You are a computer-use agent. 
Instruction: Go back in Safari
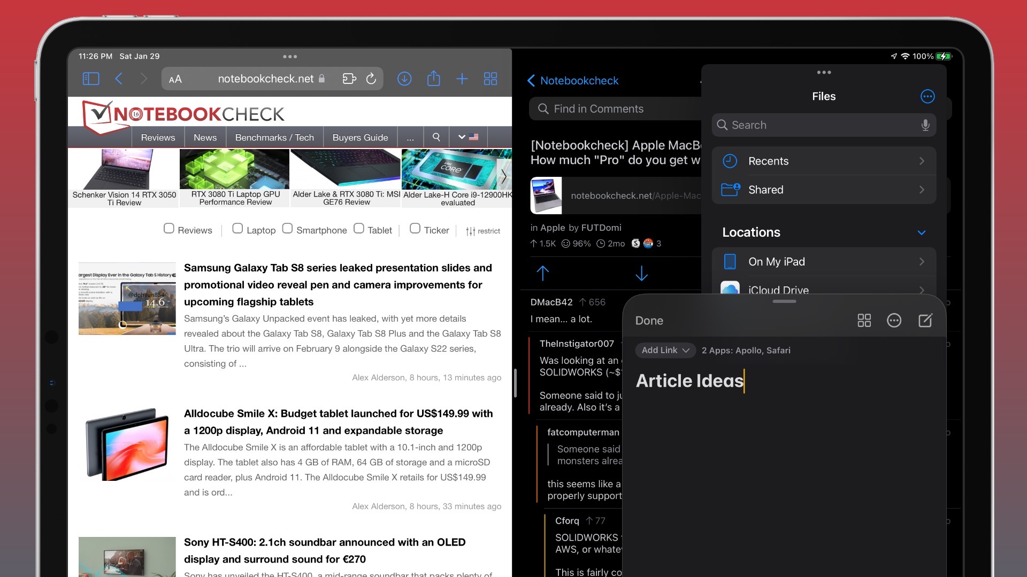119,79
